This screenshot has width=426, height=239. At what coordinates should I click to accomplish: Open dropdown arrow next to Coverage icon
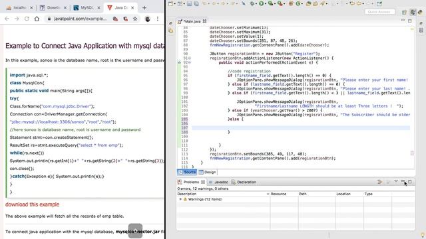click(x=274, y=3)
